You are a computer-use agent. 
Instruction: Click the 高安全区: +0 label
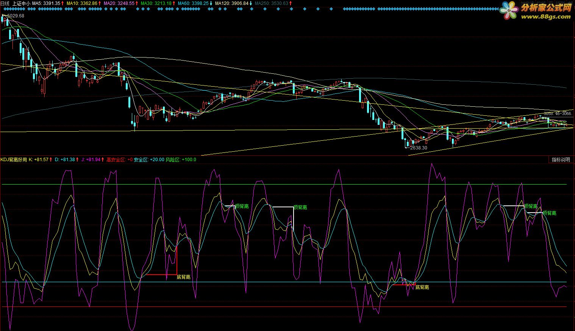pyautogui.click(x=120, y=160)
